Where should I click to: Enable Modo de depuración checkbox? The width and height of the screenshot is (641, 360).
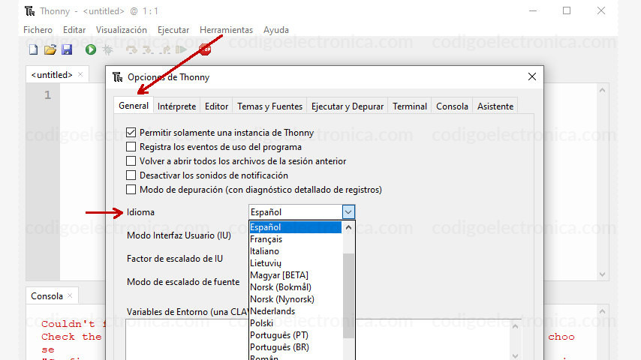coord(131,190)
